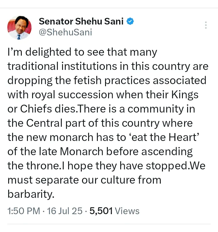This screenshot has height=232, width=218.
Task: Click the word Views beside 5,501
Action: 127,211
